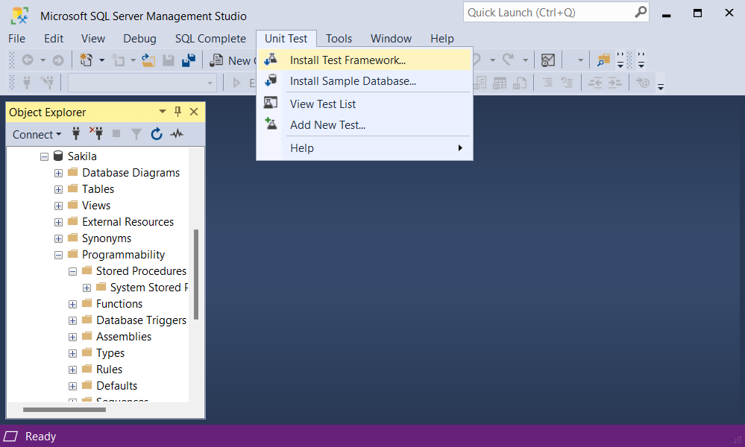Click Disconnect icon in Object Explorer
Image resolution: width=745 pixels, height=447 pixels.
pos(96,134)
